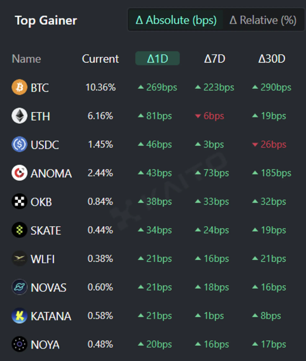Select the USDC dollar coin icon

[x=20, y=144]
